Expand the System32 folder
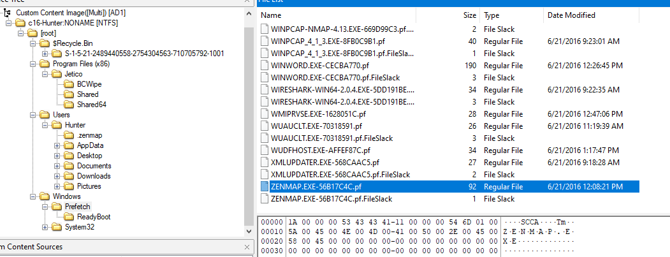This screenshot has width=670, height=257. point(45,227)
